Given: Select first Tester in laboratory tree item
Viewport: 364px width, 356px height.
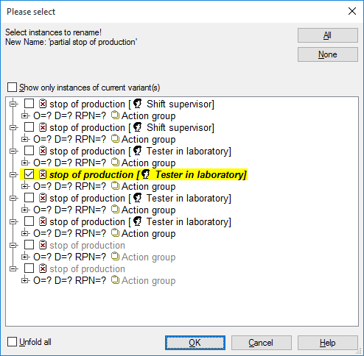Looking at the screenshot, I should 140,151.
